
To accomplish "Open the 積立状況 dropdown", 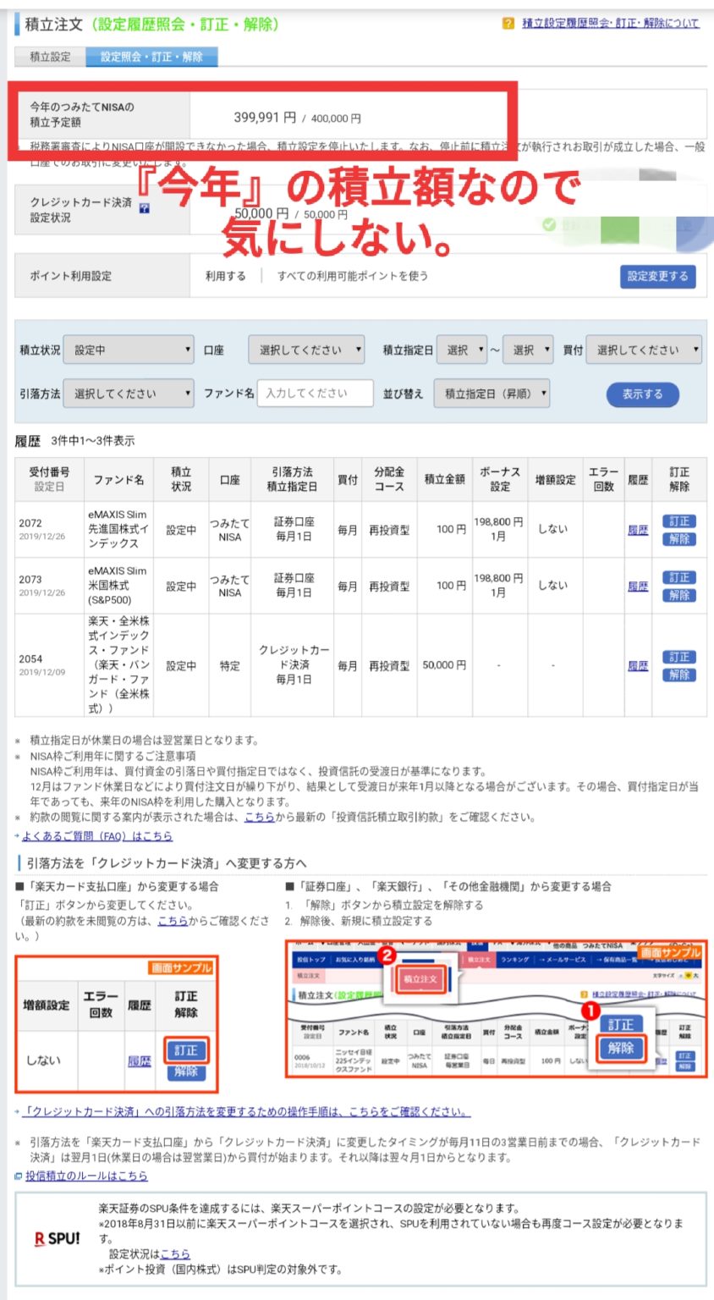I will [x=129, y=350].
